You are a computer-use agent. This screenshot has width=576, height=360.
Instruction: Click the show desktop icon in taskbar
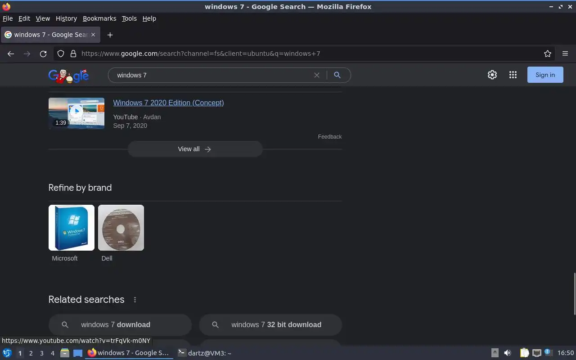point(78,353)
